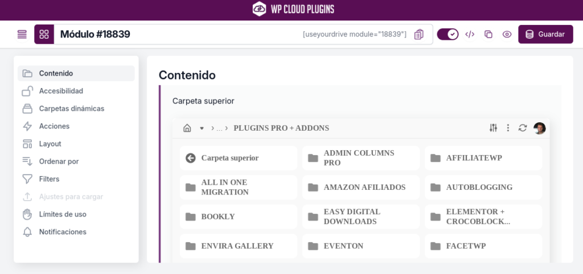Screen dimensions: 583x274
Task: Open the hamburger menu icon
Action: pos(22,35)
